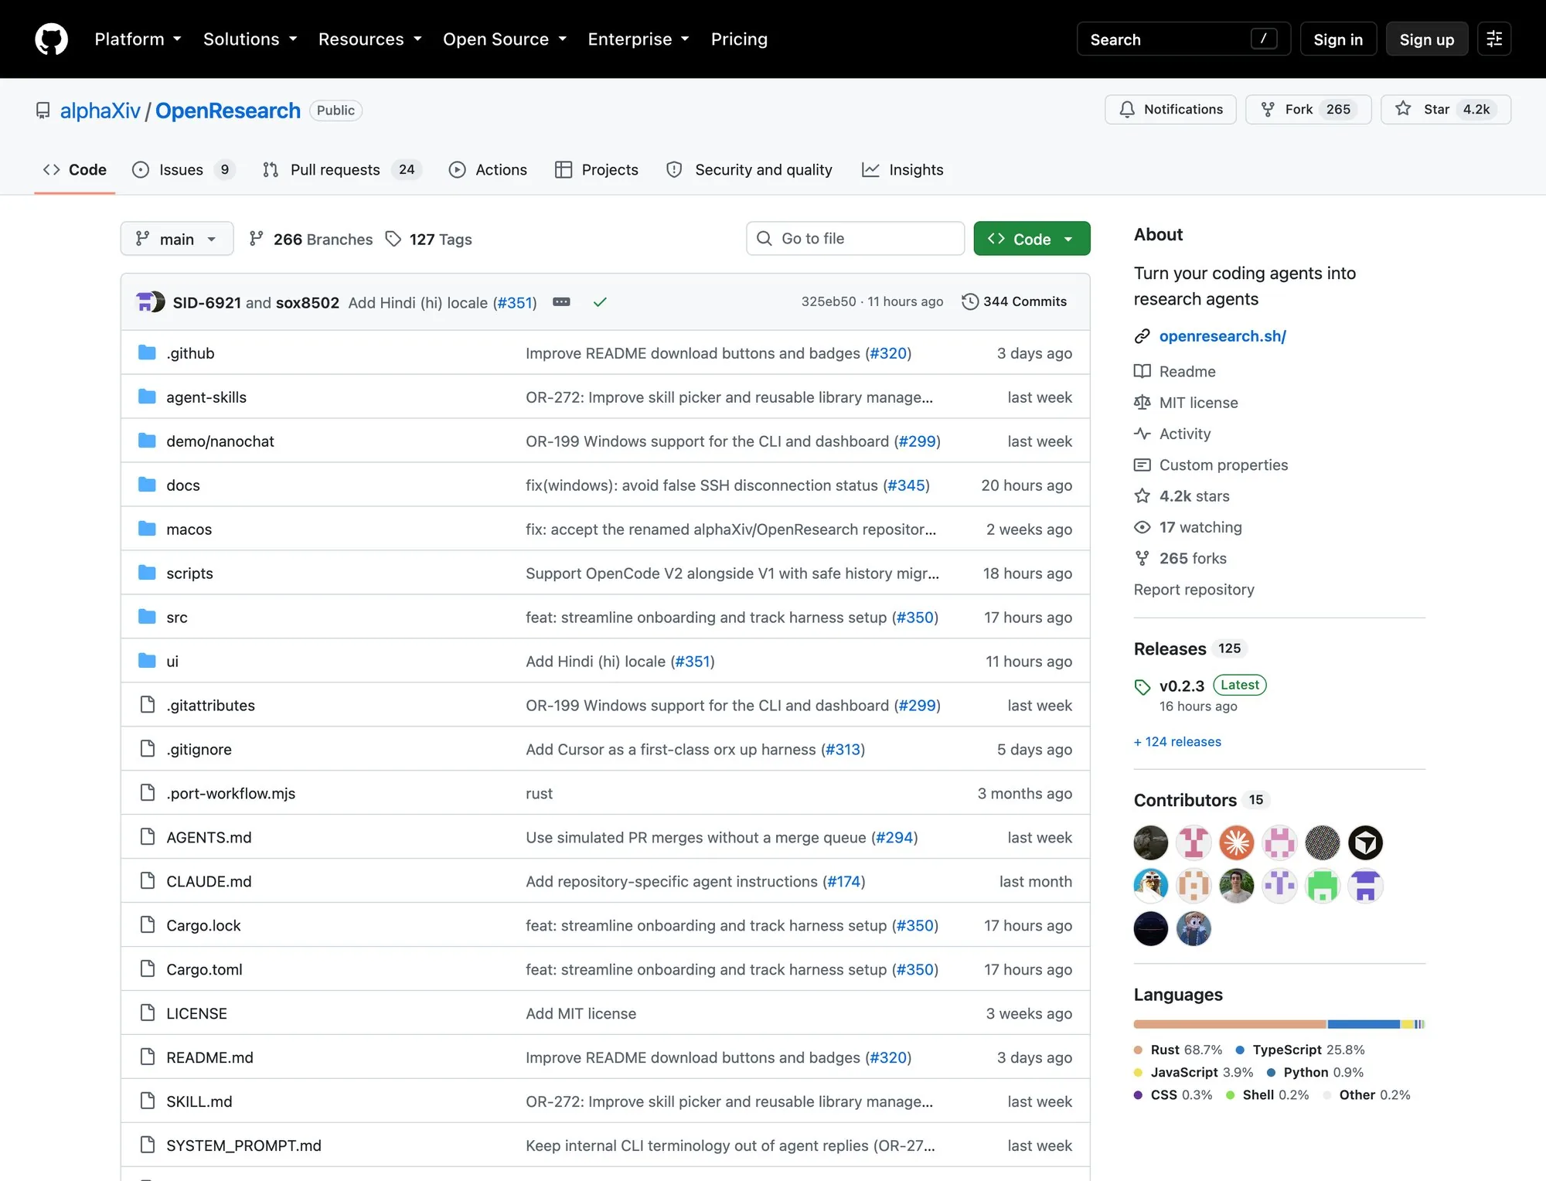Open the green Code dropdown
This screenshot has height=1181, width=1546.
(1031, 239)
